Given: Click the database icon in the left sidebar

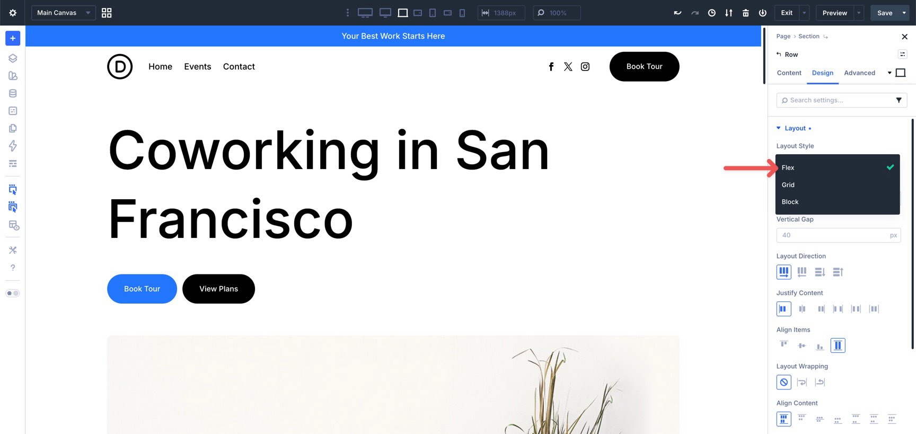Looking at the screenshot, I should pos(13,93).
